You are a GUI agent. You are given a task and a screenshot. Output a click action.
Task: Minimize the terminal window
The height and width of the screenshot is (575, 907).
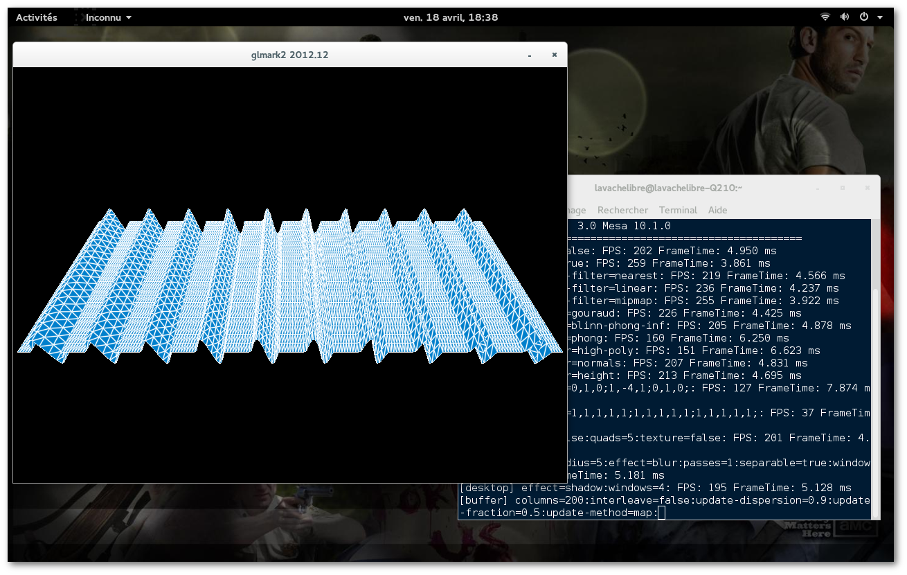[x=818, y=188]
